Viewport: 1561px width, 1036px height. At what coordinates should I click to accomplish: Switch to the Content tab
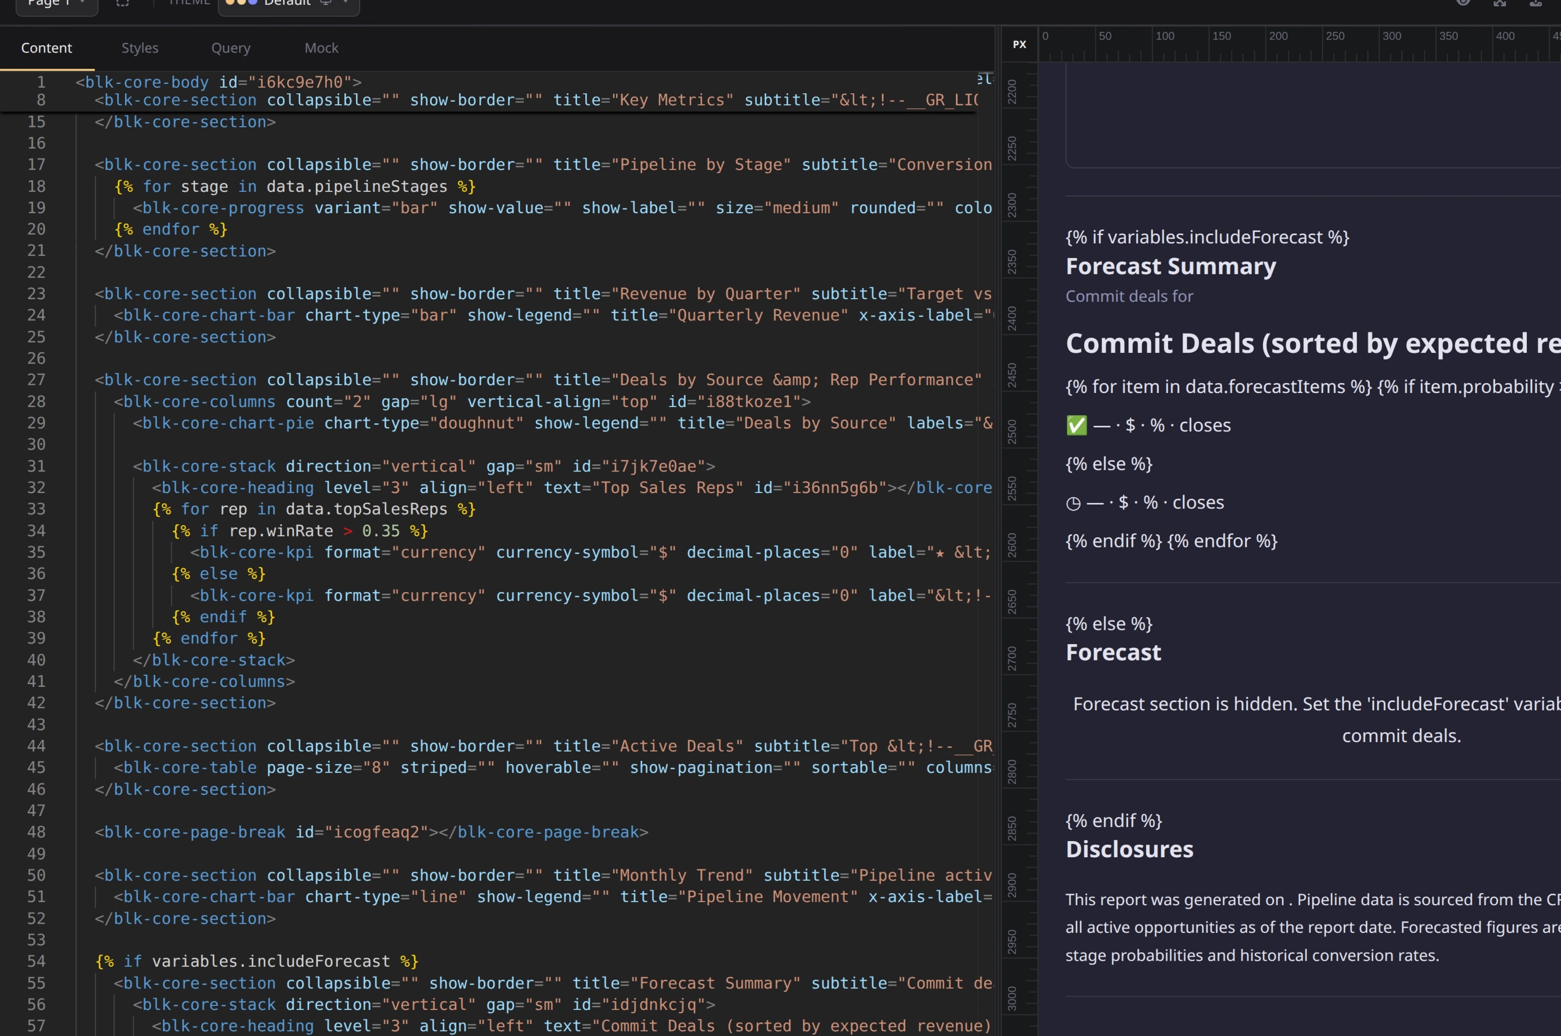46,48
